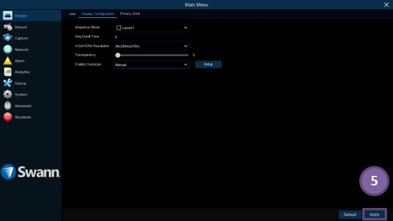Switch to the Privacy Zone tab
This screenshot has height=221, width=393.
(x=130, y=14)
